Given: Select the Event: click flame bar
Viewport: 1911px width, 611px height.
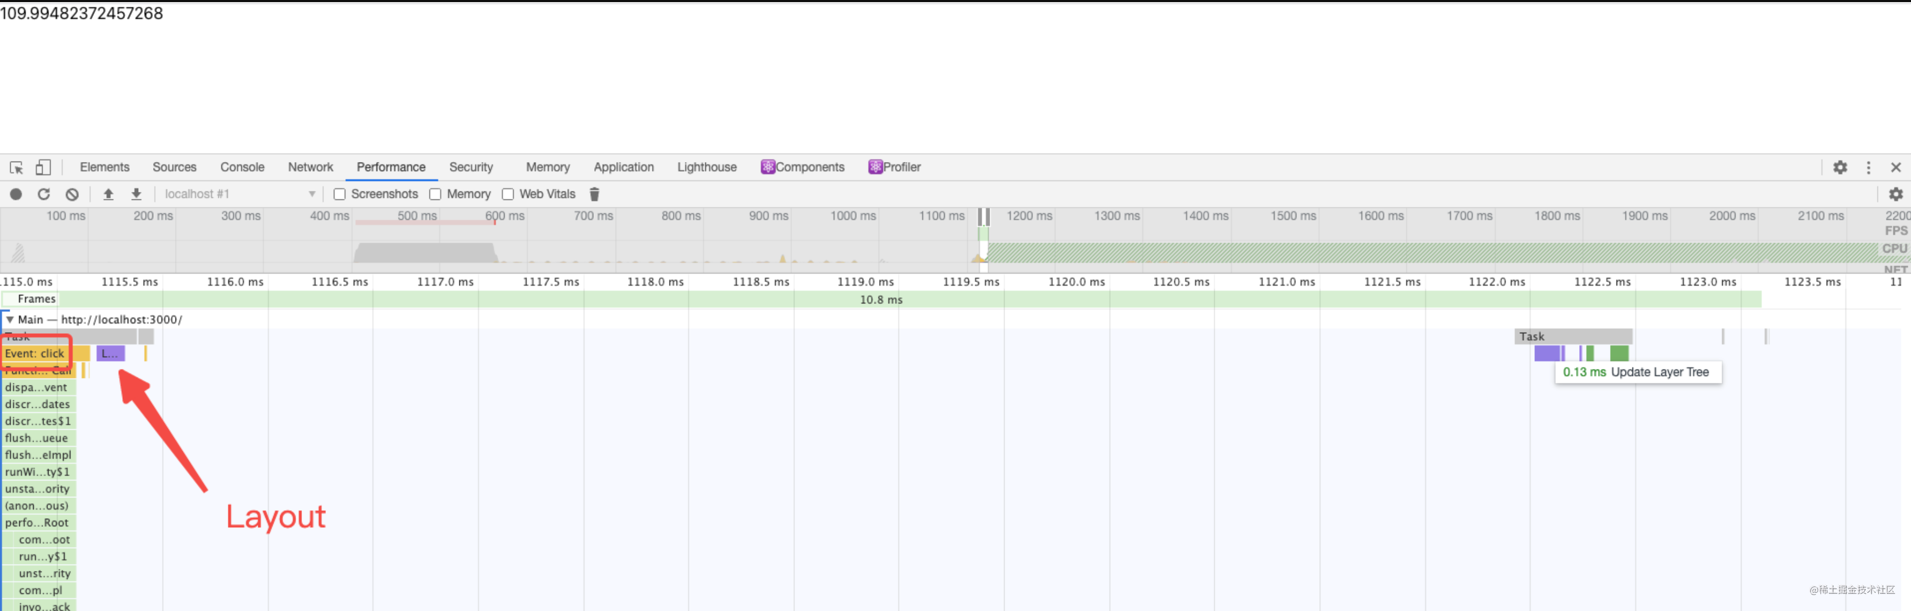Looking at the screenshot, I should point(36,353).
